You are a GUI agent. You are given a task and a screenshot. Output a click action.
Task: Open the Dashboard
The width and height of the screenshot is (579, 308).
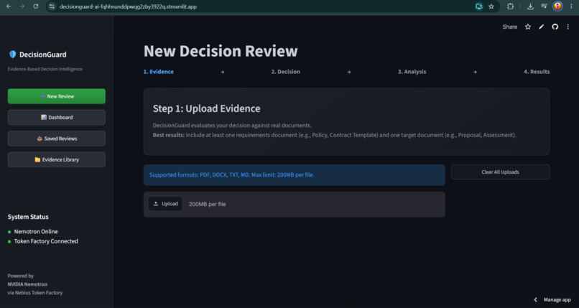(x=57, y=117)
